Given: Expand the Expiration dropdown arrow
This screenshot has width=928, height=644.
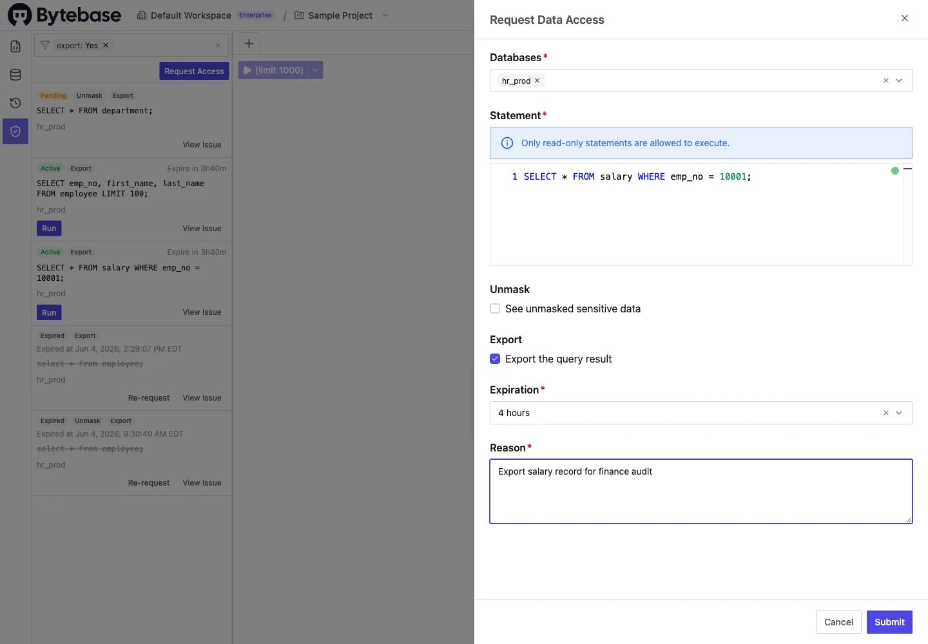Looking at the screenshot, I should click(899, 413).
